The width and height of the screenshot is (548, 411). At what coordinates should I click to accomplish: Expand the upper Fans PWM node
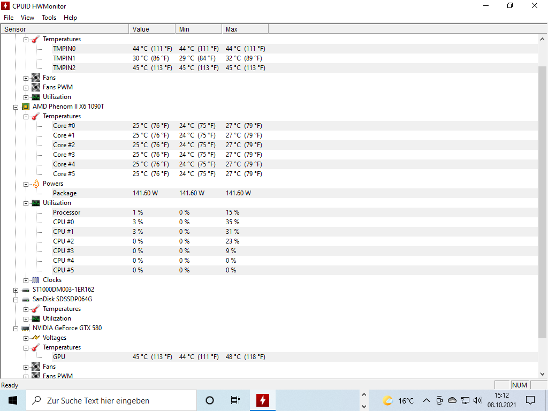pyautogui.click(x=26, y=88)
